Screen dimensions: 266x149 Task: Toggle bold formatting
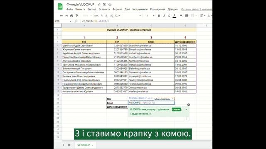click(x=159, y=16)
